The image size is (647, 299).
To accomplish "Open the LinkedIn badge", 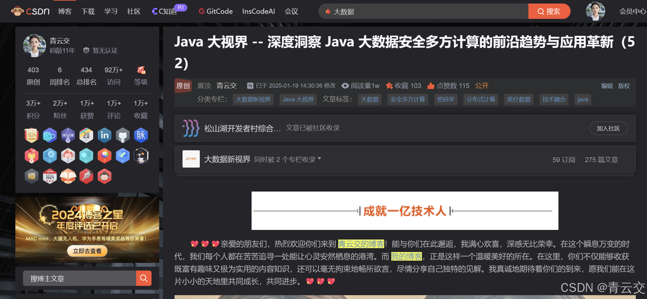I will tap(105, 135).
